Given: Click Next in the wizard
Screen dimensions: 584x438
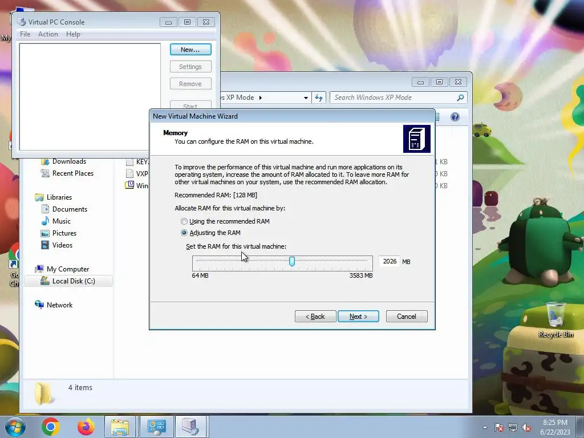Looking at the screenshot, I should pyautogui.click(x=358, y=316).
